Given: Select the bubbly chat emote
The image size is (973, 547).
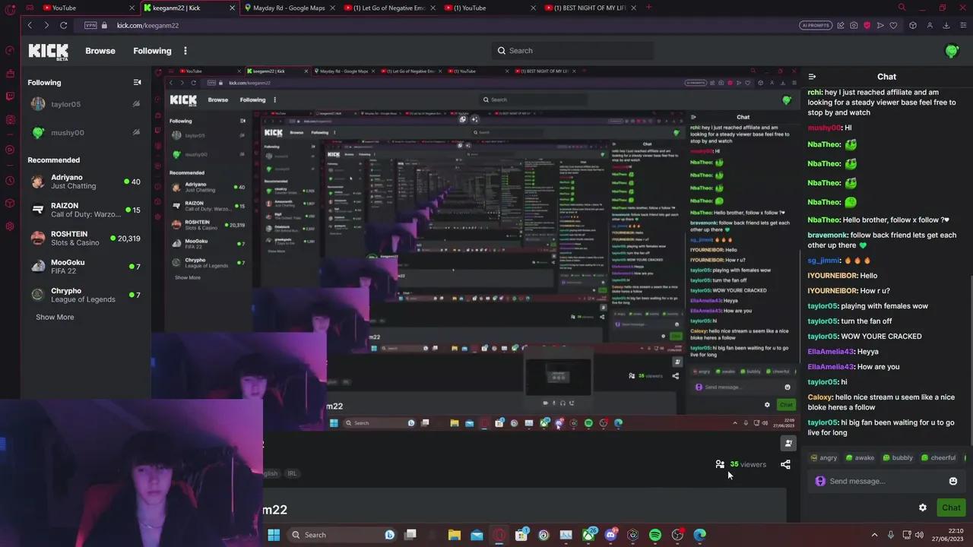Looking at the screenshot, I should [898, 458].
